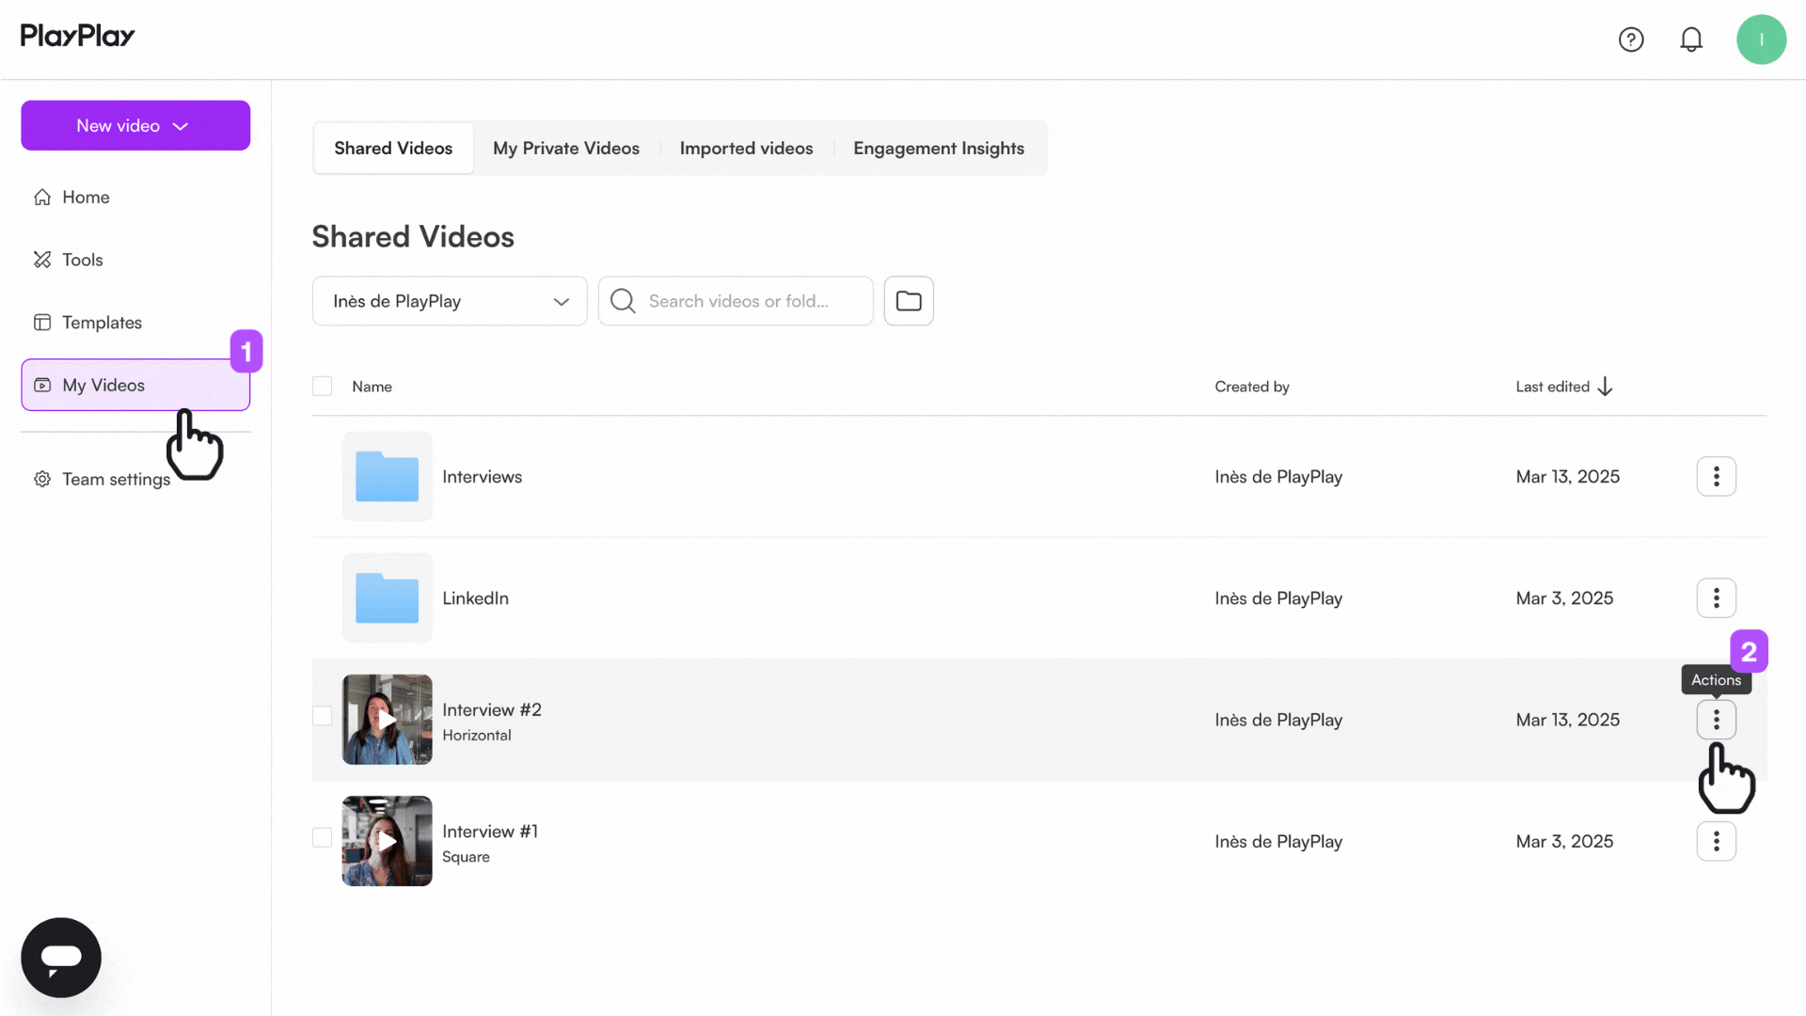Open actions menu for Interviews folder
1806x1016 pixels.
[1716, 477]
